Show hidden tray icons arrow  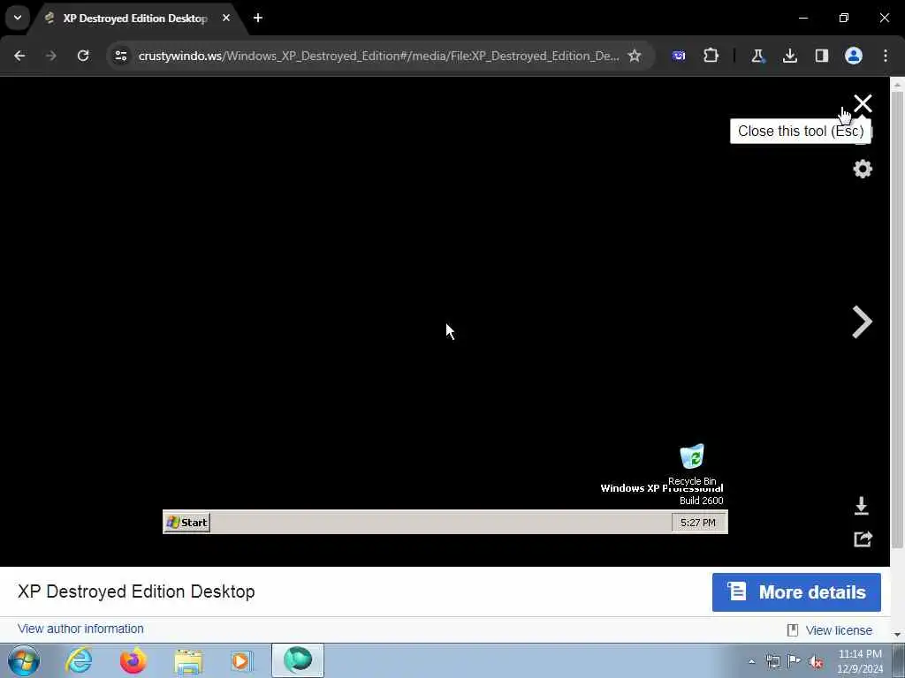pyautogui.click(x=751, y=661)
